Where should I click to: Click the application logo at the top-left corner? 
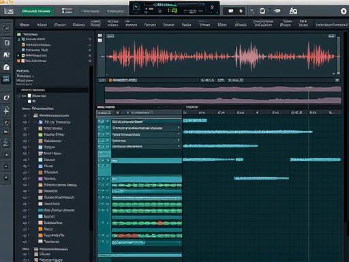click(x=9, y=11)
